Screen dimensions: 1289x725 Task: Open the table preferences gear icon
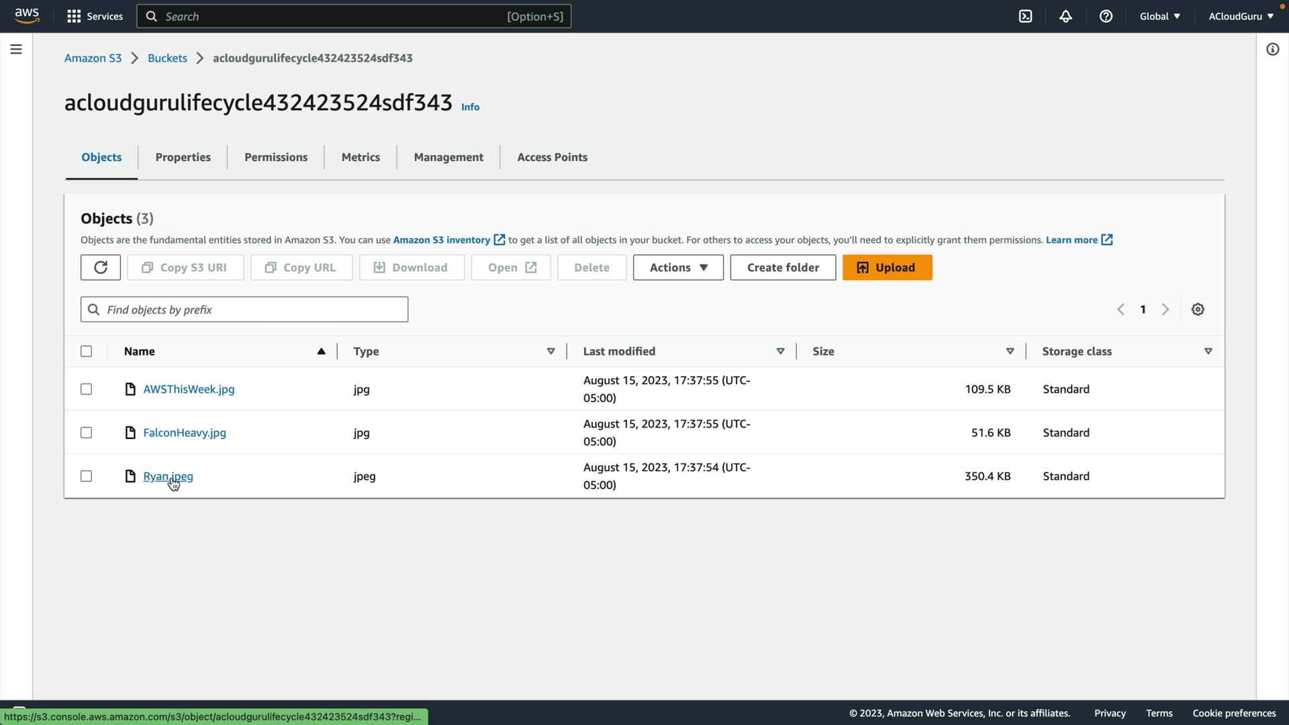tap(1198, 309)
